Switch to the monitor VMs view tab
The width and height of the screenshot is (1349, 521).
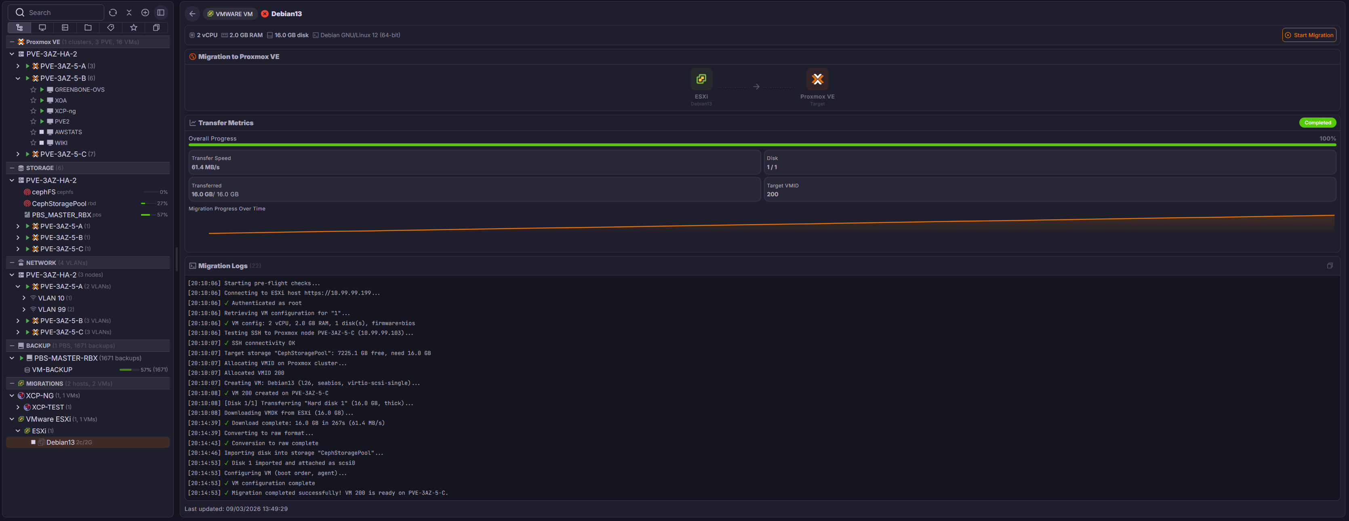coord(42,28)
